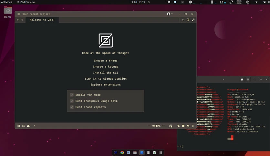
Task: Click Sign in to GitHub Copilot
Action: click(x=106, y=79)
